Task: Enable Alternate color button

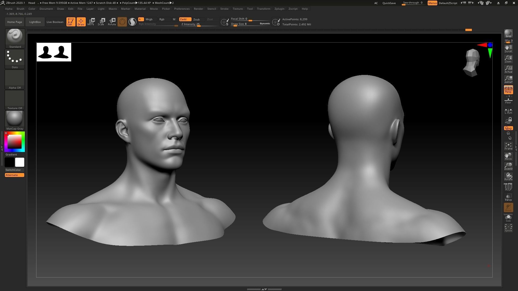Action: (15, 175)
